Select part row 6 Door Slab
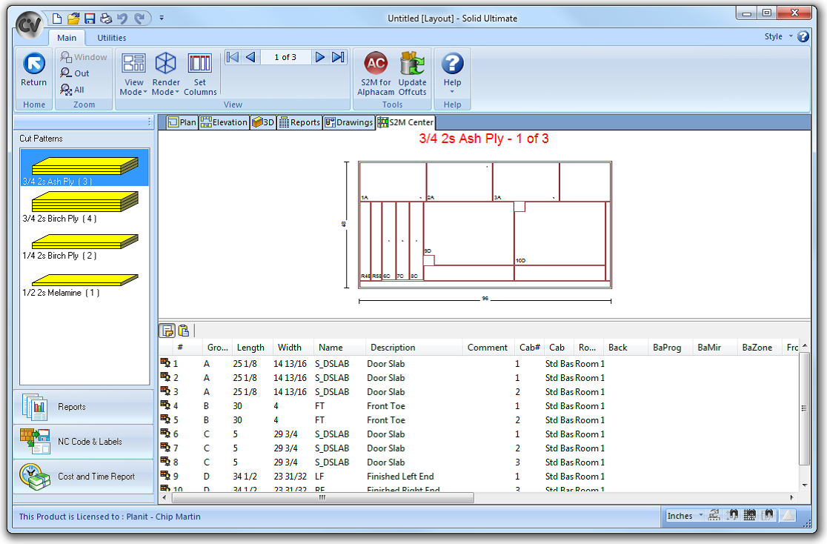The image size is (827, 544). pos(479,434)
